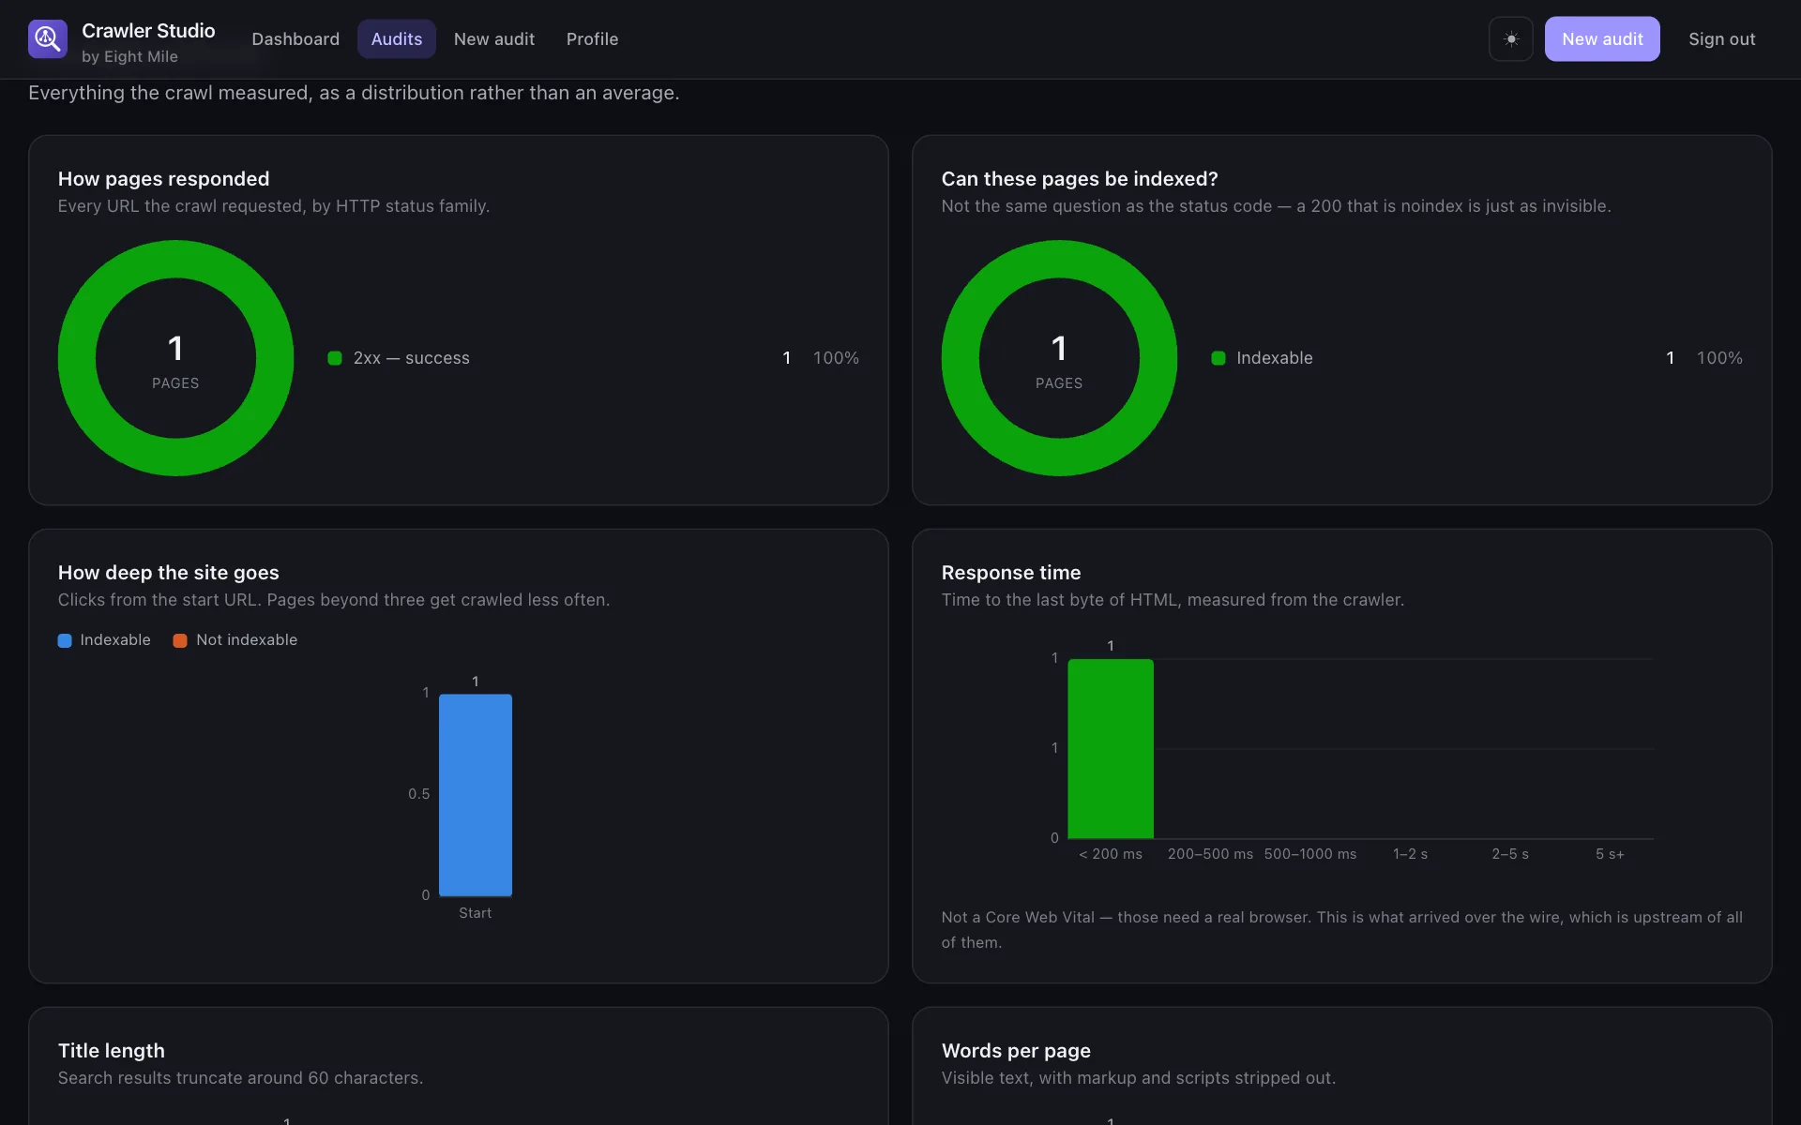The height and width of the screenshot is (1125, 1801).
Task: Sign out of the account
Action: pos(1722,39)
